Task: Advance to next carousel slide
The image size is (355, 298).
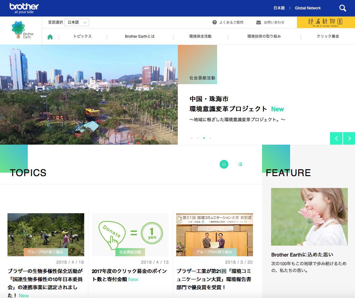Action: click(349, 138)
